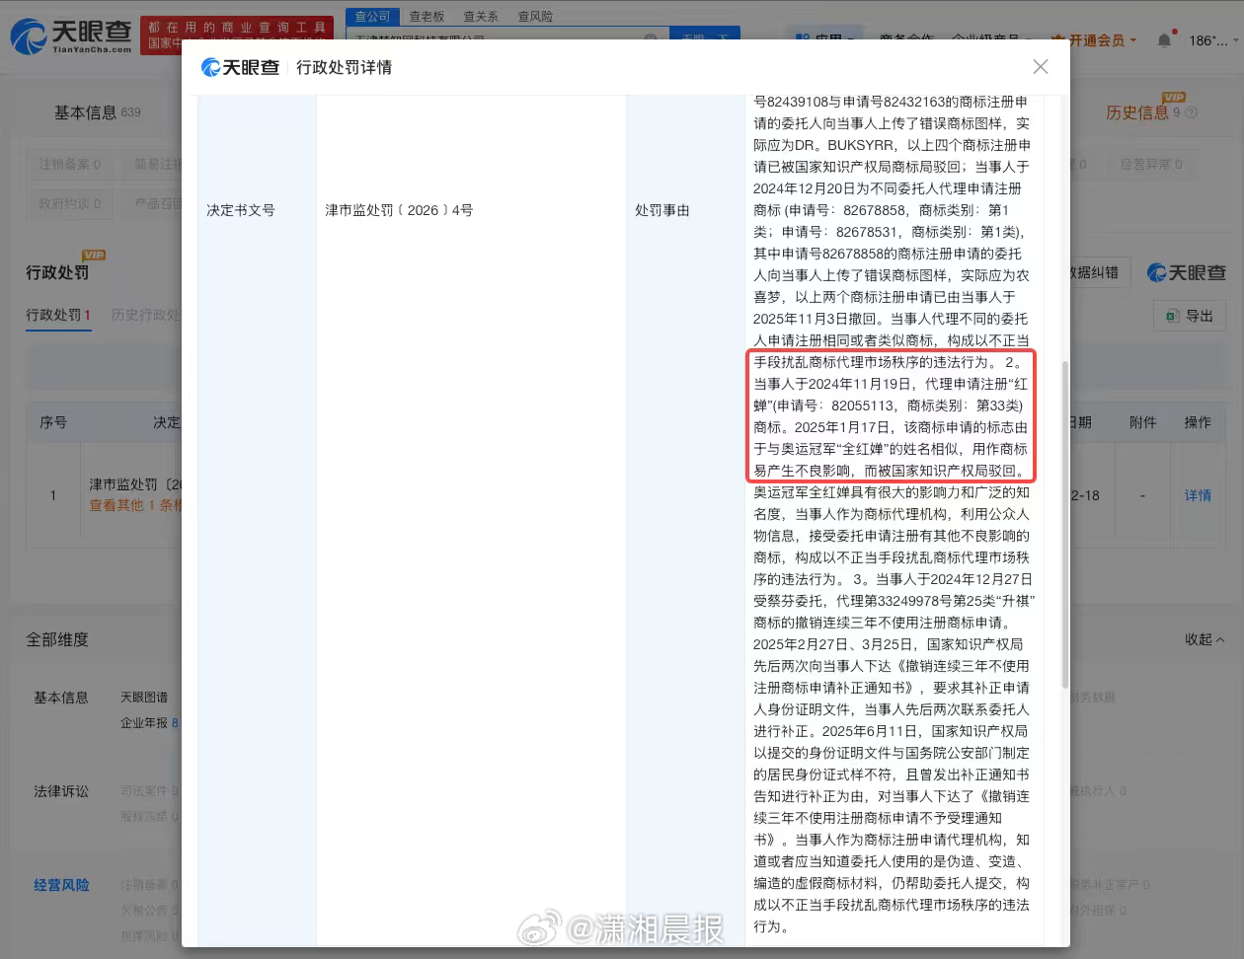Click the Excel icon inside the 导出 button
Image resolution: width=1244 pixels, height=959 pixels.
point(1170,316)
